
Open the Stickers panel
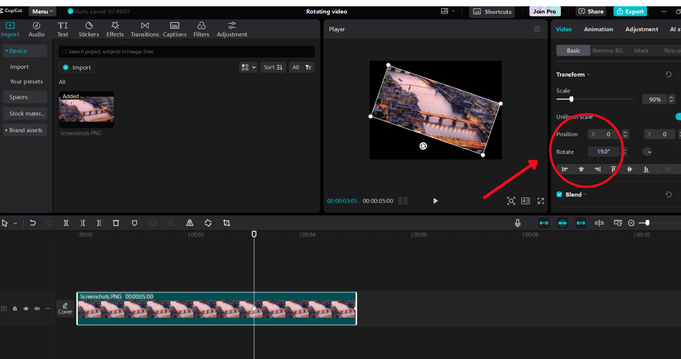pyautogui.click(x=89, y=29)
